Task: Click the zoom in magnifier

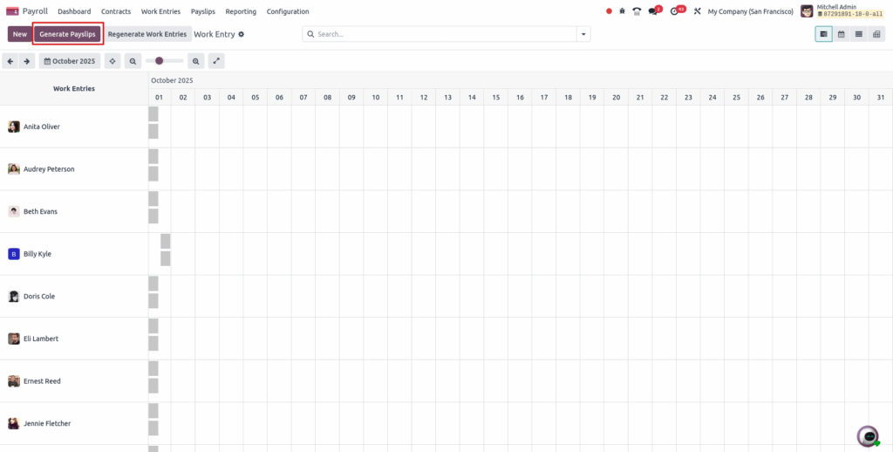Action: coord(195,61)
